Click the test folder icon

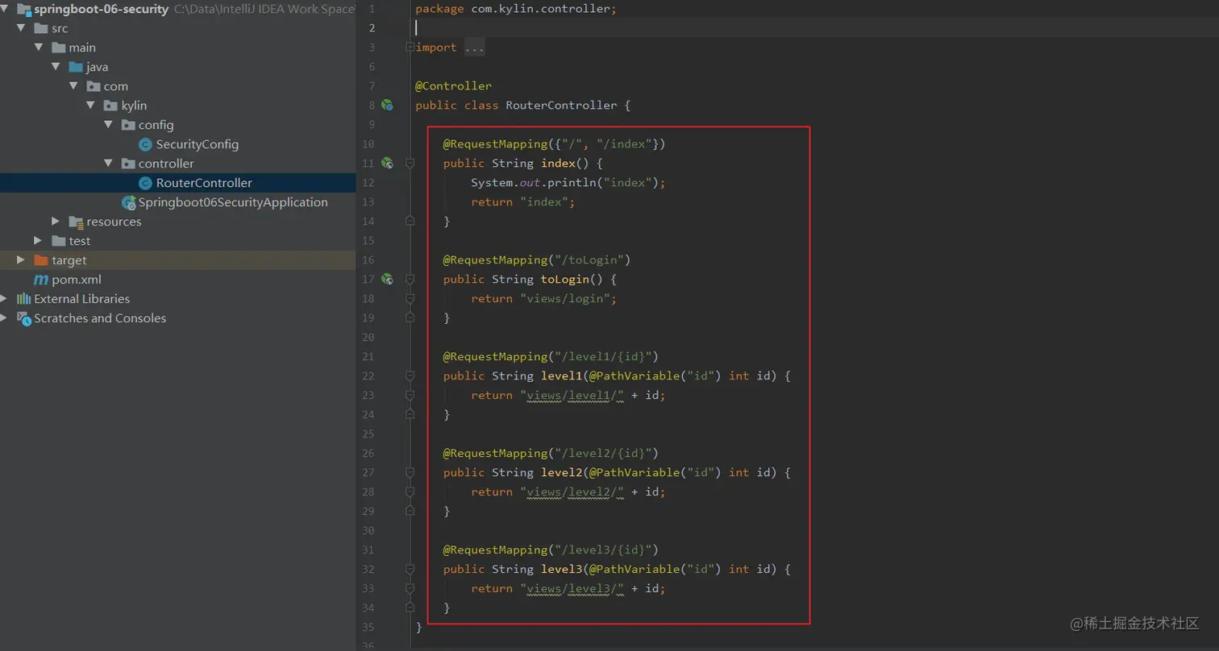pos(59,241)
